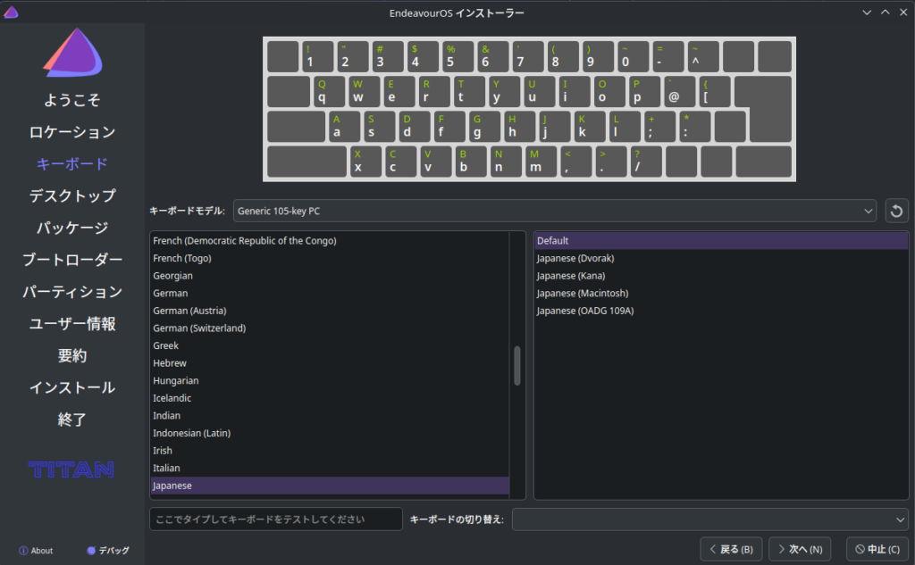Open the Generic 105-key PC model dropdown

click(x=554, y=211)
